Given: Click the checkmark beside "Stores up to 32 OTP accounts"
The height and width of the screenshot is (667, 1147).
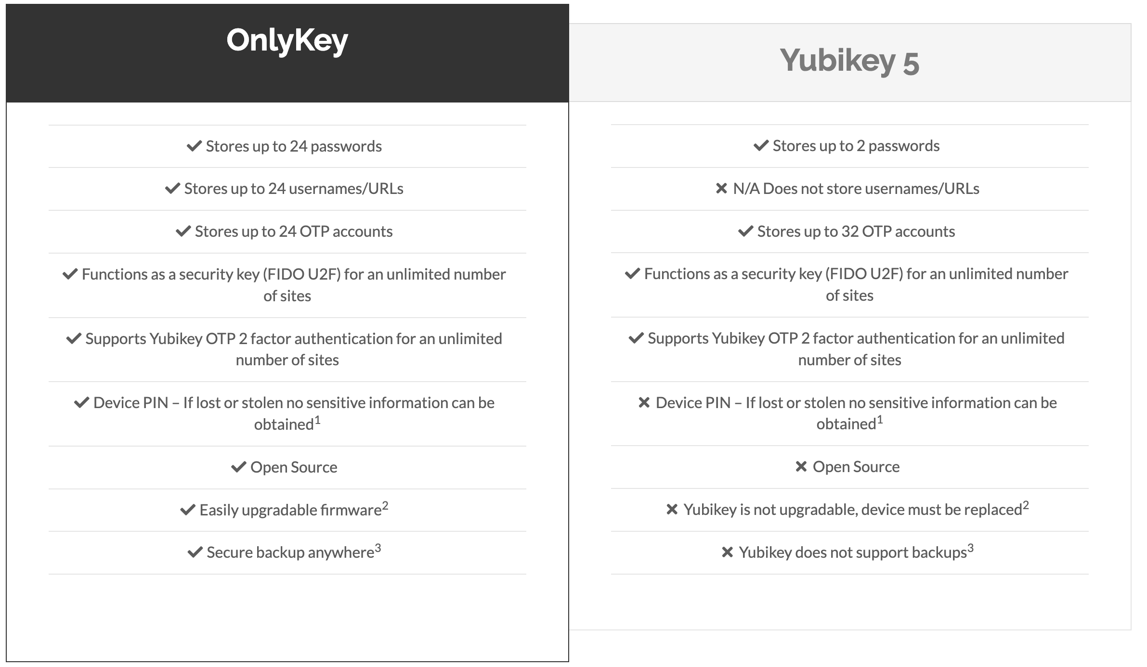Looking at the screenshot, I should (745, 231).
